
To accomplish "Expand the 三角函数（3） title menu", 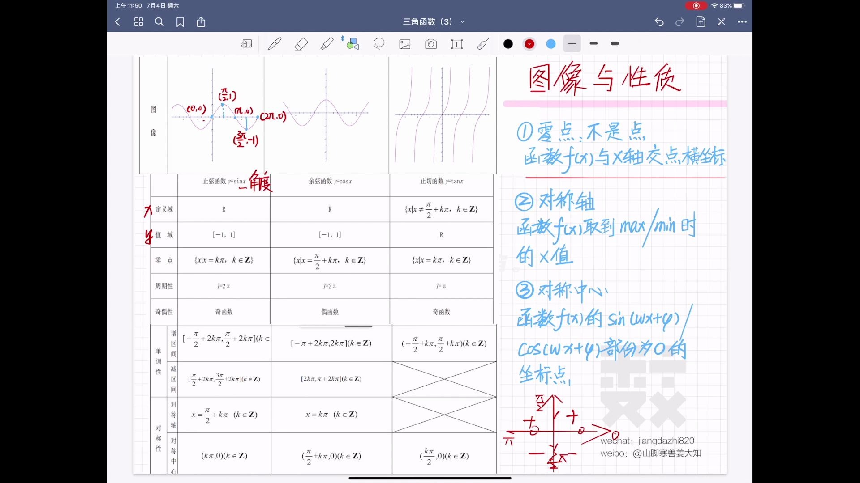I will click(x=463, y=21).
